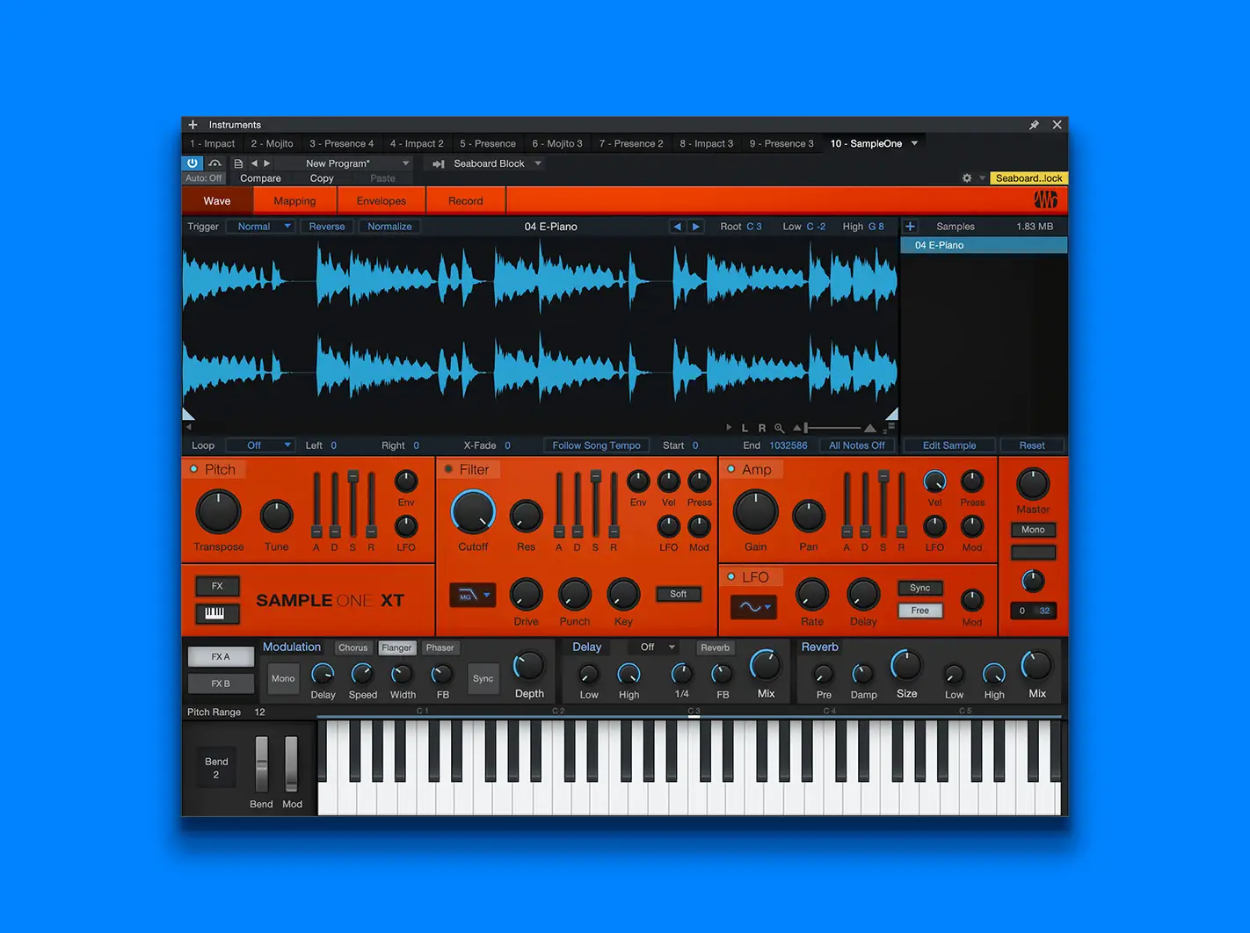Open the dropdown arrow next to settings gear
Image resolution: width=1250 pixels, height=933 pixels.
coord(982,177)
